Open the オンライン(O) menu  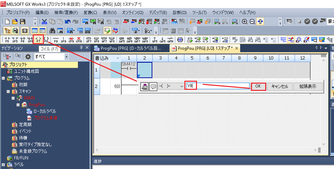click(132, 12)
